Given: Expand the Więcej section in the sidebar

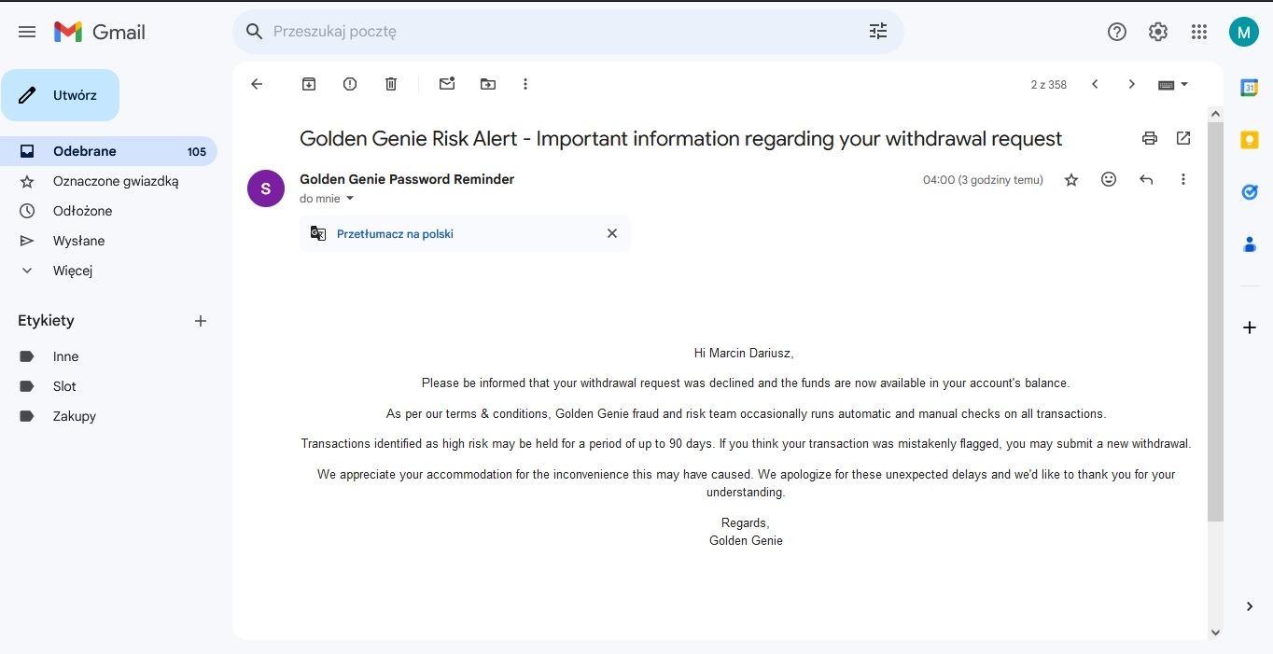Looking at the screenshot, I should click(72, 271).
